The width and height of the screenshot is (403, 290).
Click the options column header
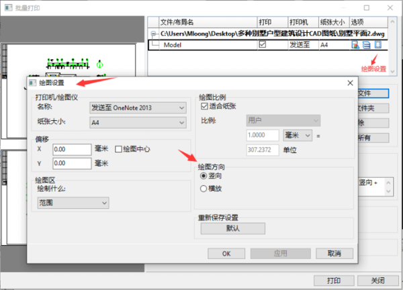click(x=369, y=22)
